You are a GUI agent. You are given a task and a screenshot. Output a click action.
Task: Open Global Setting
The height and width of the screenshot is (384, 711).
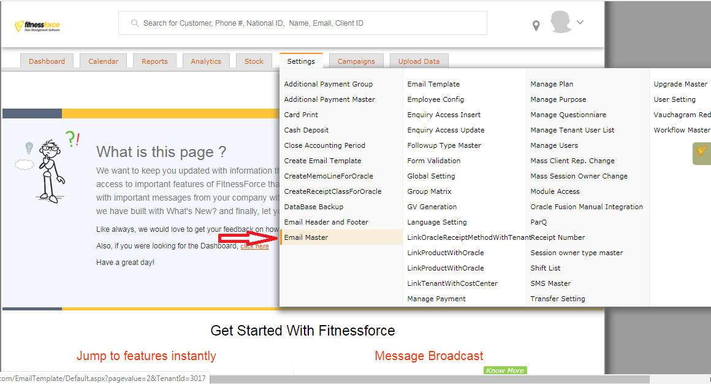click(x=432, y=176)
